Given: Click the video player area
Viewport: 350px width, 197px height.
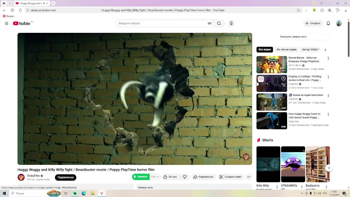Looking at the screenshot, I should 135,99.
